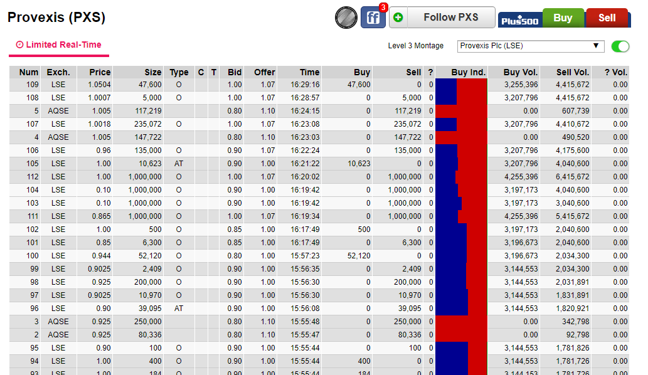Click buy value 52,120 in row 100
This screenshot has width=648, height=375.
[359, 256]
